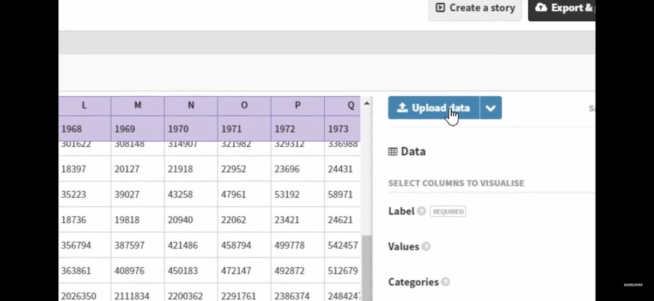Select column M header
The height and width of the screenshot is (301, 654).
click(x=138, y=106)
